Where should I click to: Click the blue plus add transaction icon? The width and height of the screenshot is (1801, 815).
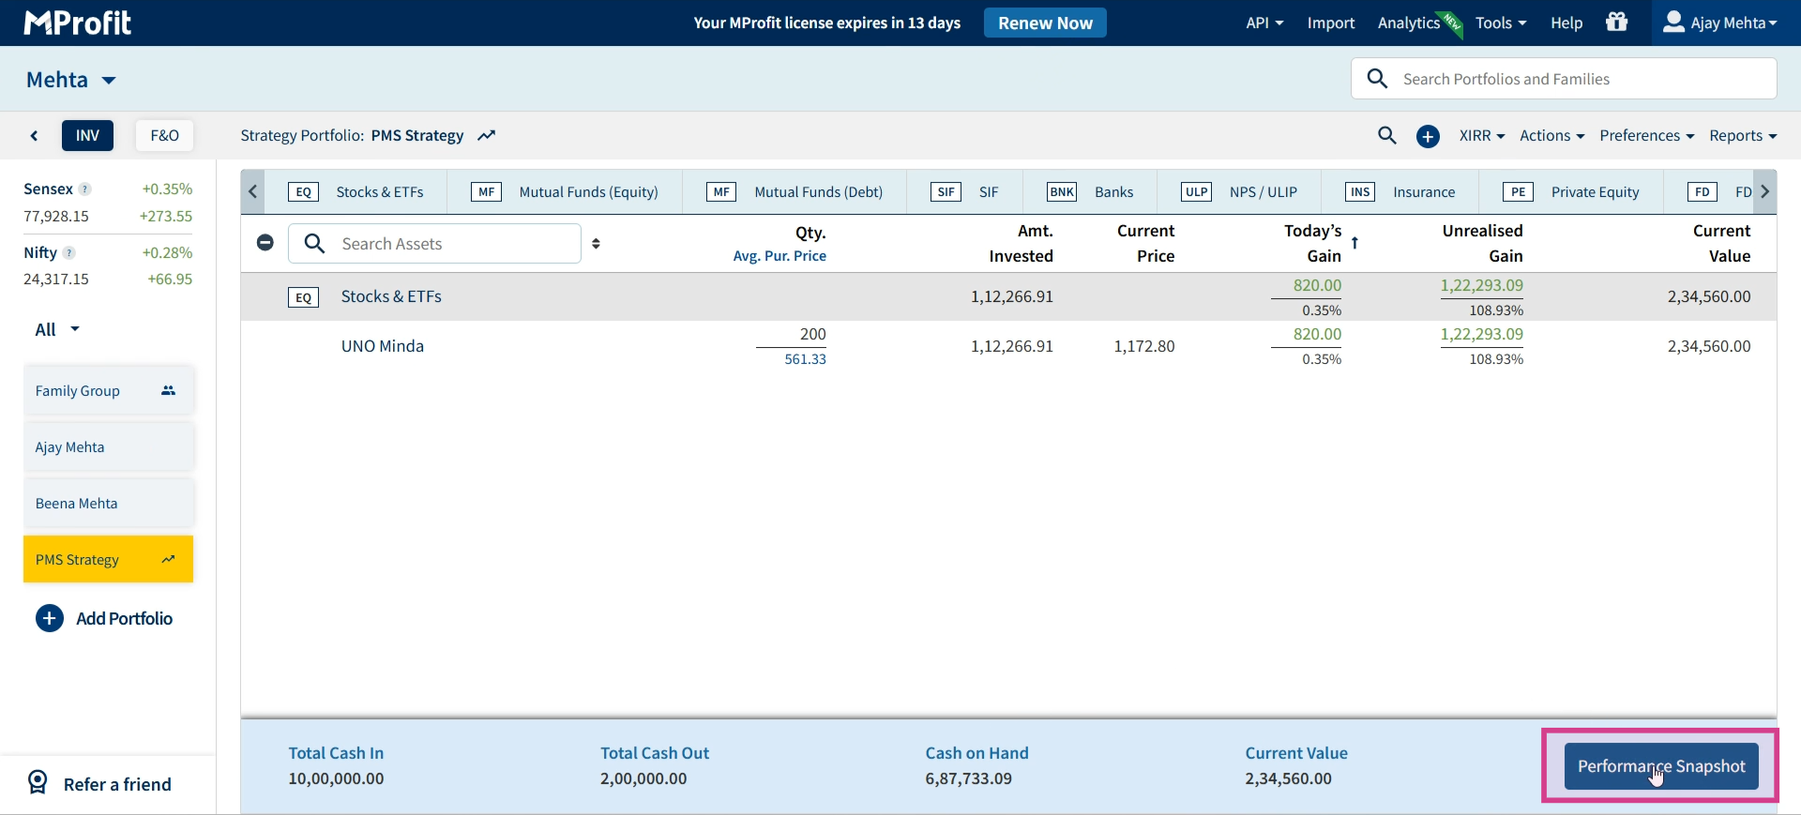(x=1428, y=136)
